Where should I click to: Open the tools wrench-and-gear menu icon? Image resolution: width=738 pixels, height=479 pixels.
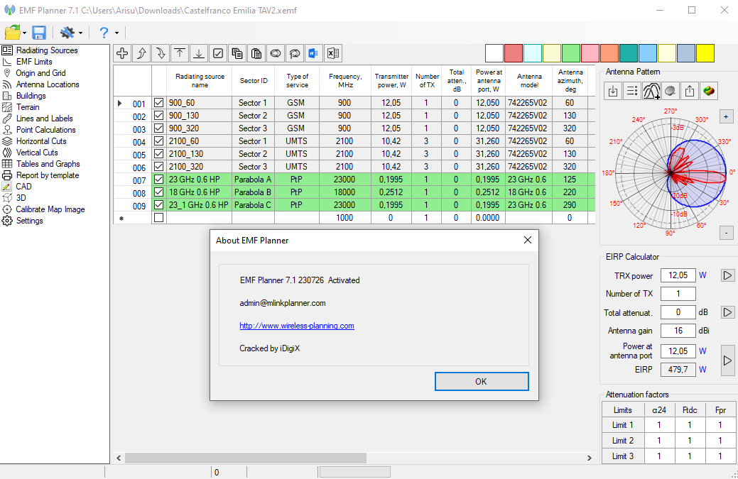pos(67,33)
